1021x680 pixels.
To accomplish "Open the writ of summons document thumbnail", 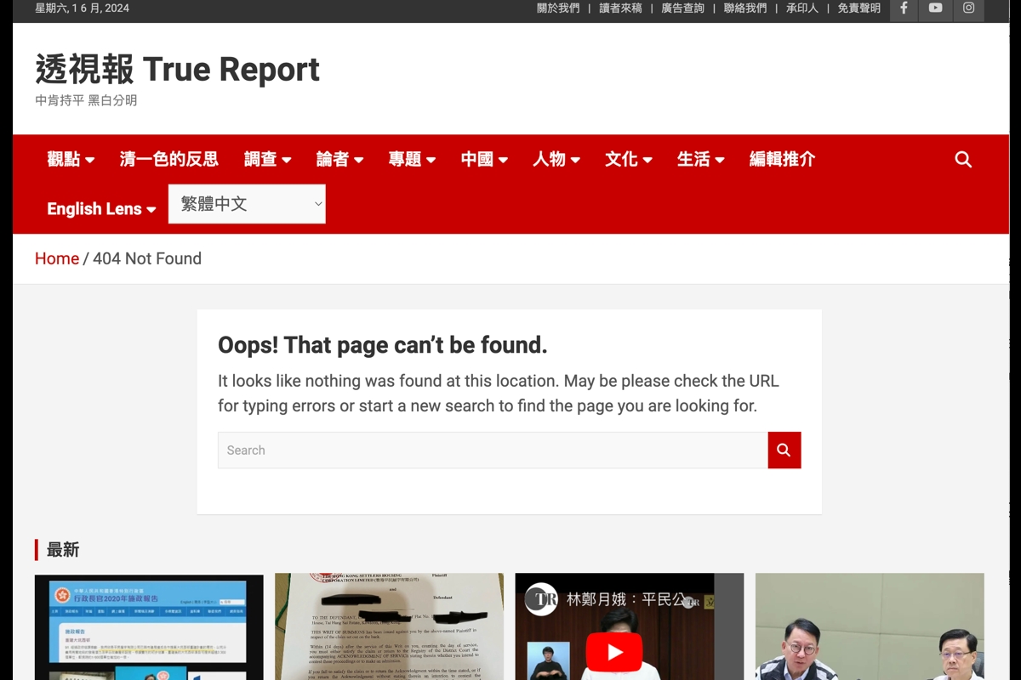I will tap(389, 626).
